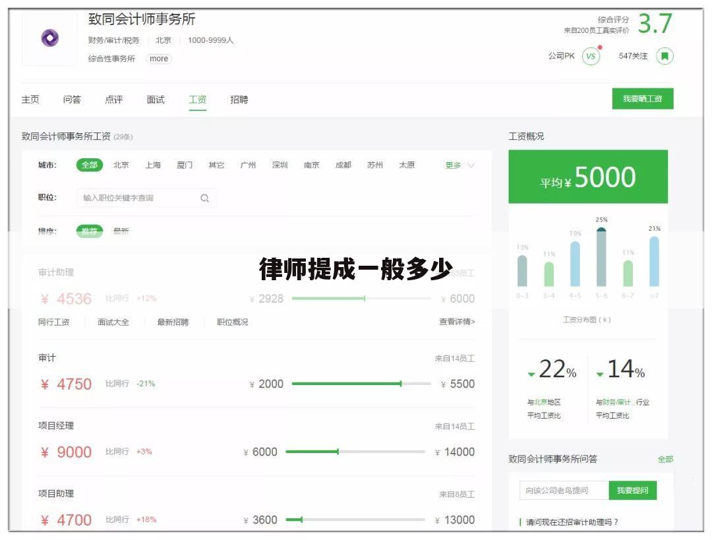Viewport: 712px width, 540px height.
Task: Sort by 最新
Action: [121, 231]
